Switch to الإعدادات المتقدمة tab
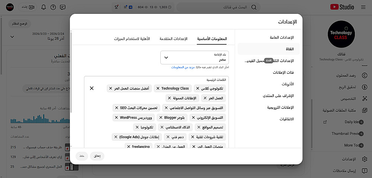 tap(173, 39)
